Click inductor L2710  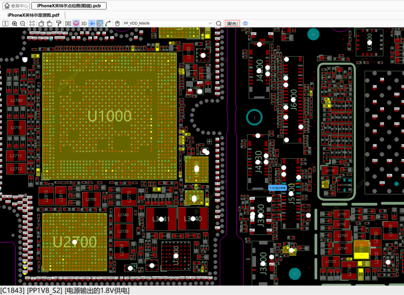(x=16, y=128)
